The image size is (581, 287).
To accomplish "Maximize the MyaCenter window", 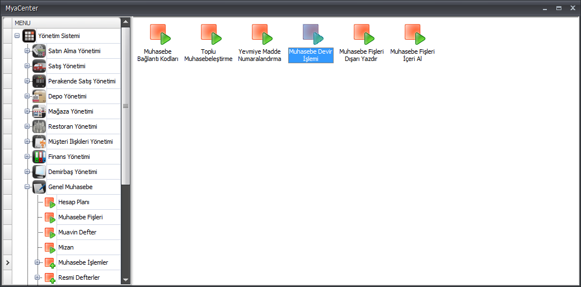I will pos(559,8).
